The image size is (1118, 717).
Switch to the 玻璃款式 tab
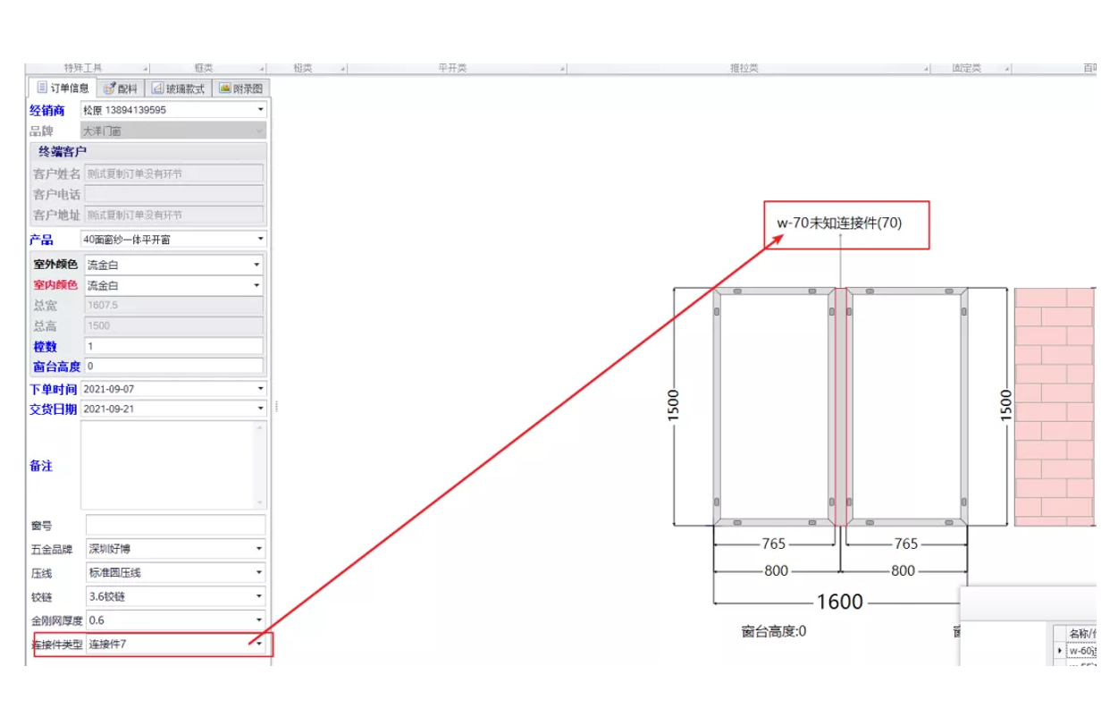(179, 89)
